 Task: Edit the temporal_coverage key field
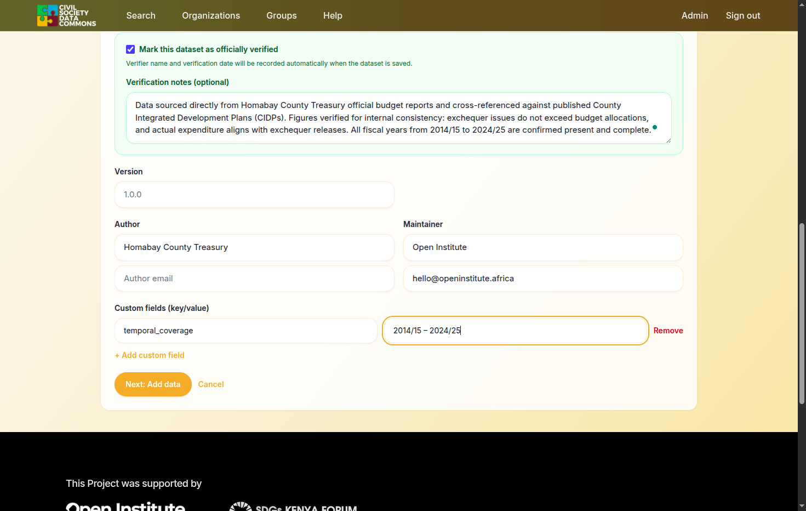pos(246,331)
